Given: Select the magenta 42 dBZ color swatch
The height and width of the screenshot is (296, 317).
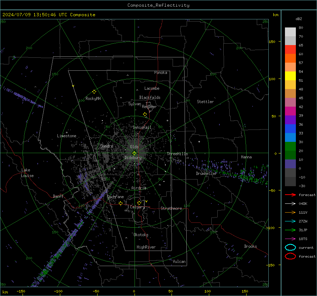Looking at the screenshot, I should click(290, 111).
